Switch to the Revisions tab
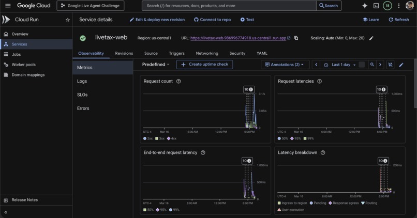 point(124,53)
